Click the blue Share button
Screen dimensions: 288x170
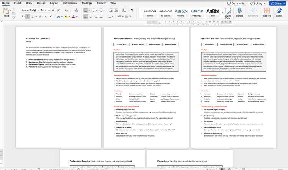(x=277, y=3)
